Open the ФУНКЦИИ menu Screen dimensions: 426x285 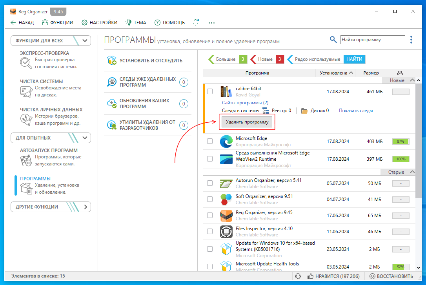pos(58,22)
